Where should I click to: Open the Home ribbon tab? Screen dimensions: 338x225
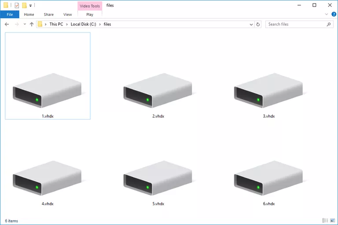29,15
